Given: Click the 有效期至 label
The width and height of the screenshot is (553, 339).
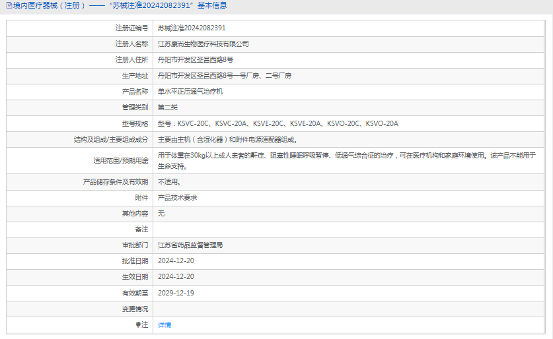Looking at the screenshot, I should pyautogui.click(x=135, y=293).
